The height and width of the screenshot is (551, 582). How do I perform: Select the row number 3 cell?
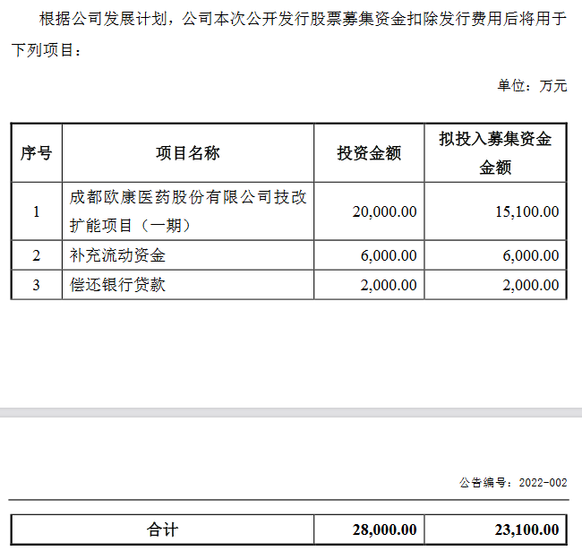click(x=37, y=285)
